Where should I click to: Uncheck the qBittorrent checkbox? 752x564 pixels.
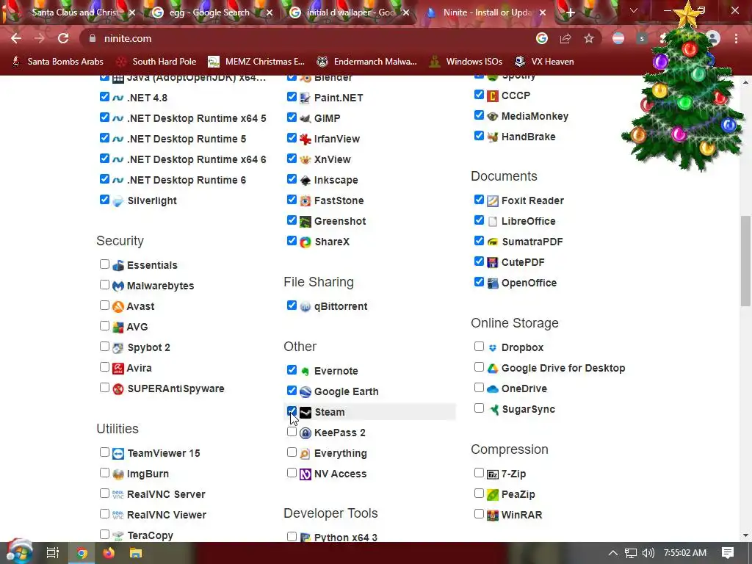point(292,305)
